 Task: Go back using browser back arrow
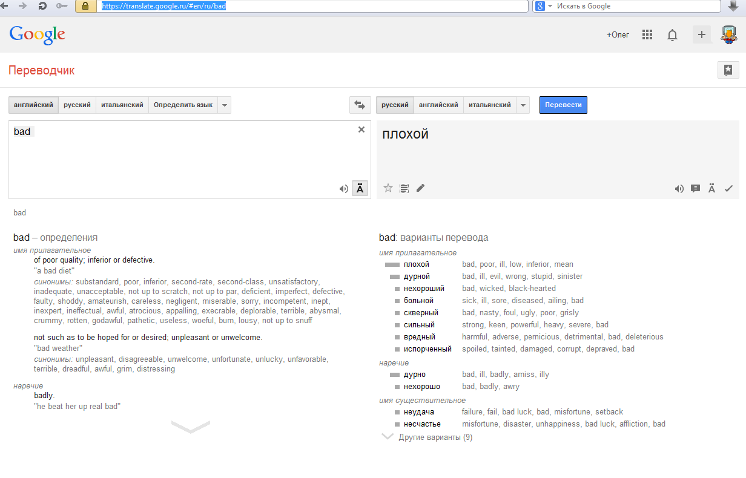tap(5, 5)
